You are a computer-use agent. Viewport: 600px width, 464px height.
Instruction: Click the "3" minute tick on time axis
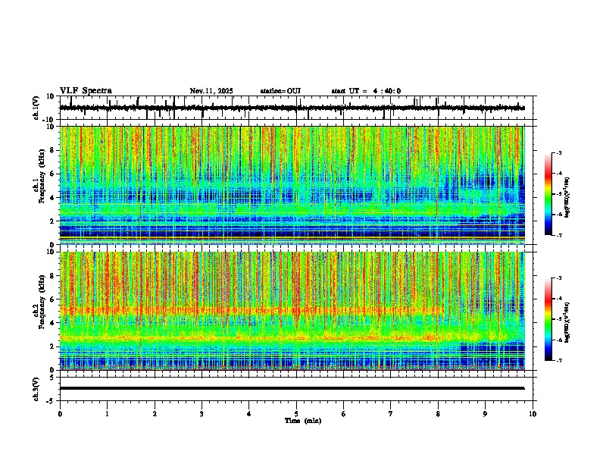(x=202, y=414)
